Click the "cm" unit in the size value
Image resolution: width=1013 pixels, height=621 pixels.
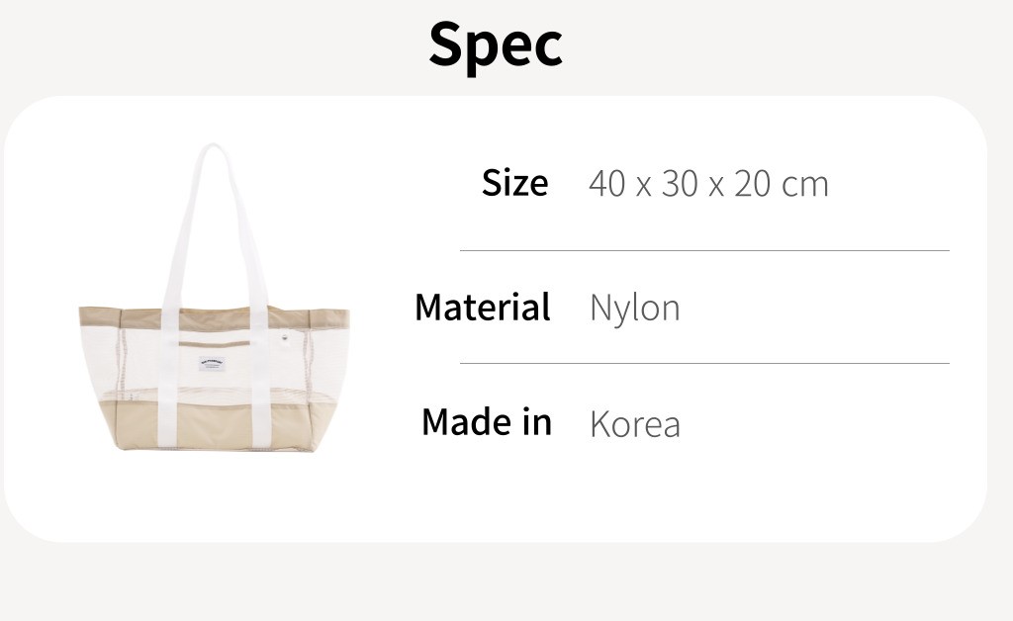click(804, 184)
